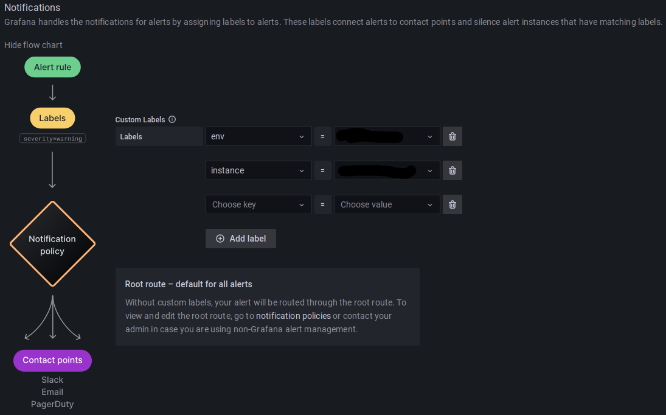Click the Slack contact point text
This screenshot has height=415, width=666.
(52, 380)
